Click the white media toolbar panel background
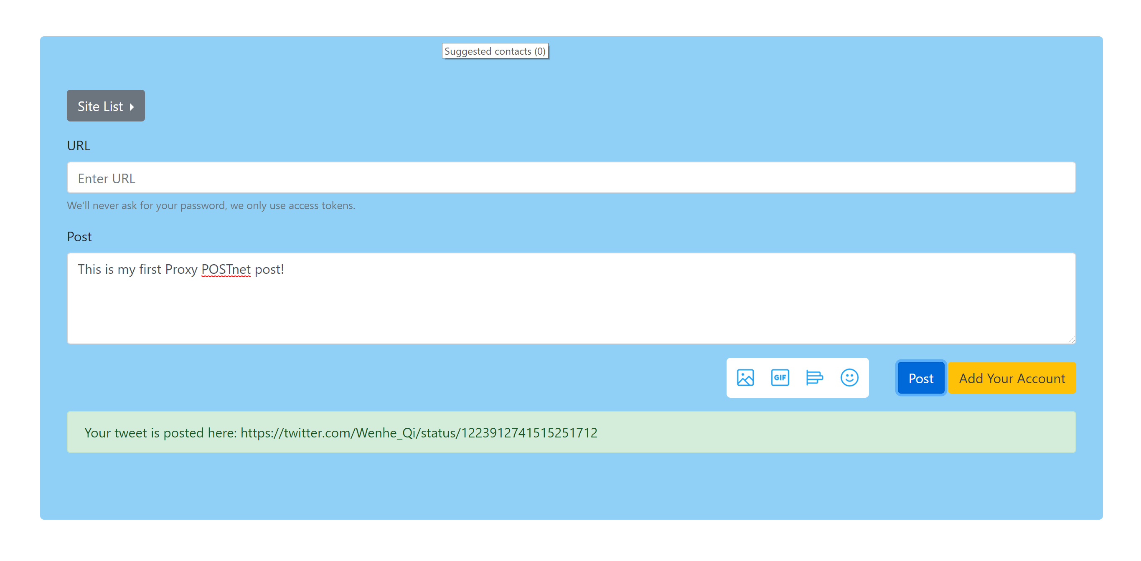The width and height of the screenshot is (1141, 561). pyautogui.click(x=797, y=364)
